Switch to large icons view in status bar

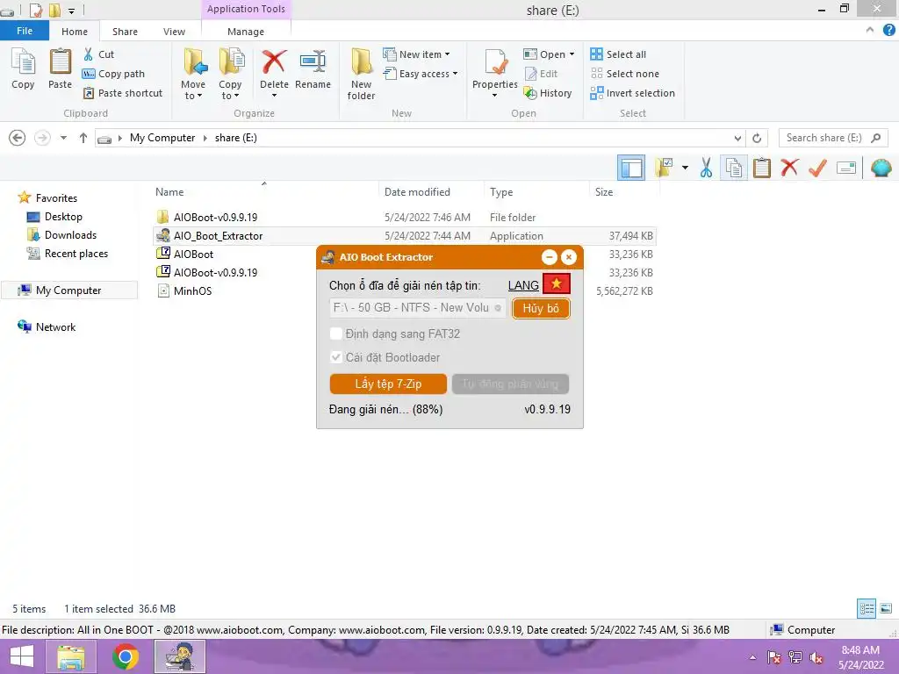click(886, 608)
